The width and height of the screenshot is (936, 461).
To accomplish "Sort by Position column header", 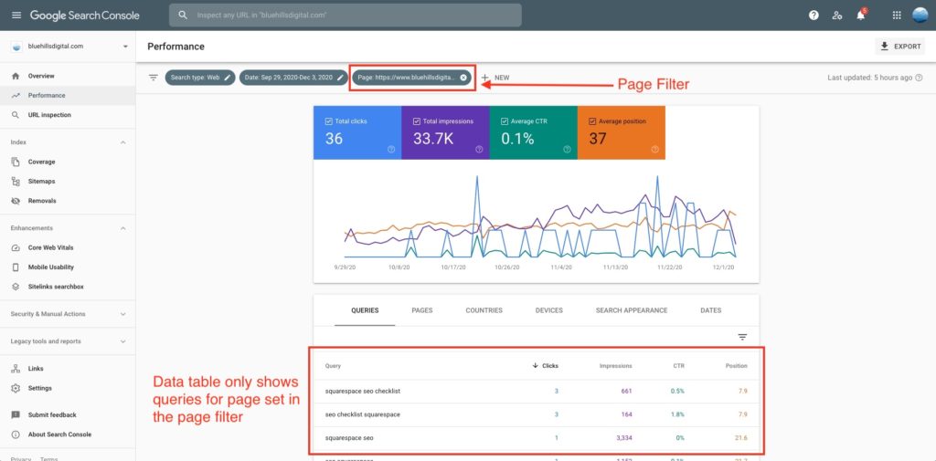I will (736, 365).
